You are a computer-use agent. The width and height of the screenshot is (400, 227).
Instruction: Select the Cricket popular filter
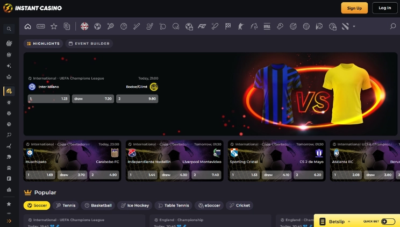tap(240, 205)
